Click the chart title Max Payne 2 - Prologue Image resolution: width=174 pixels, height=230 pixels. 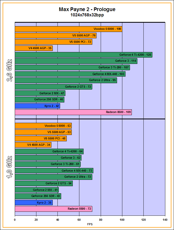(87, 10)
